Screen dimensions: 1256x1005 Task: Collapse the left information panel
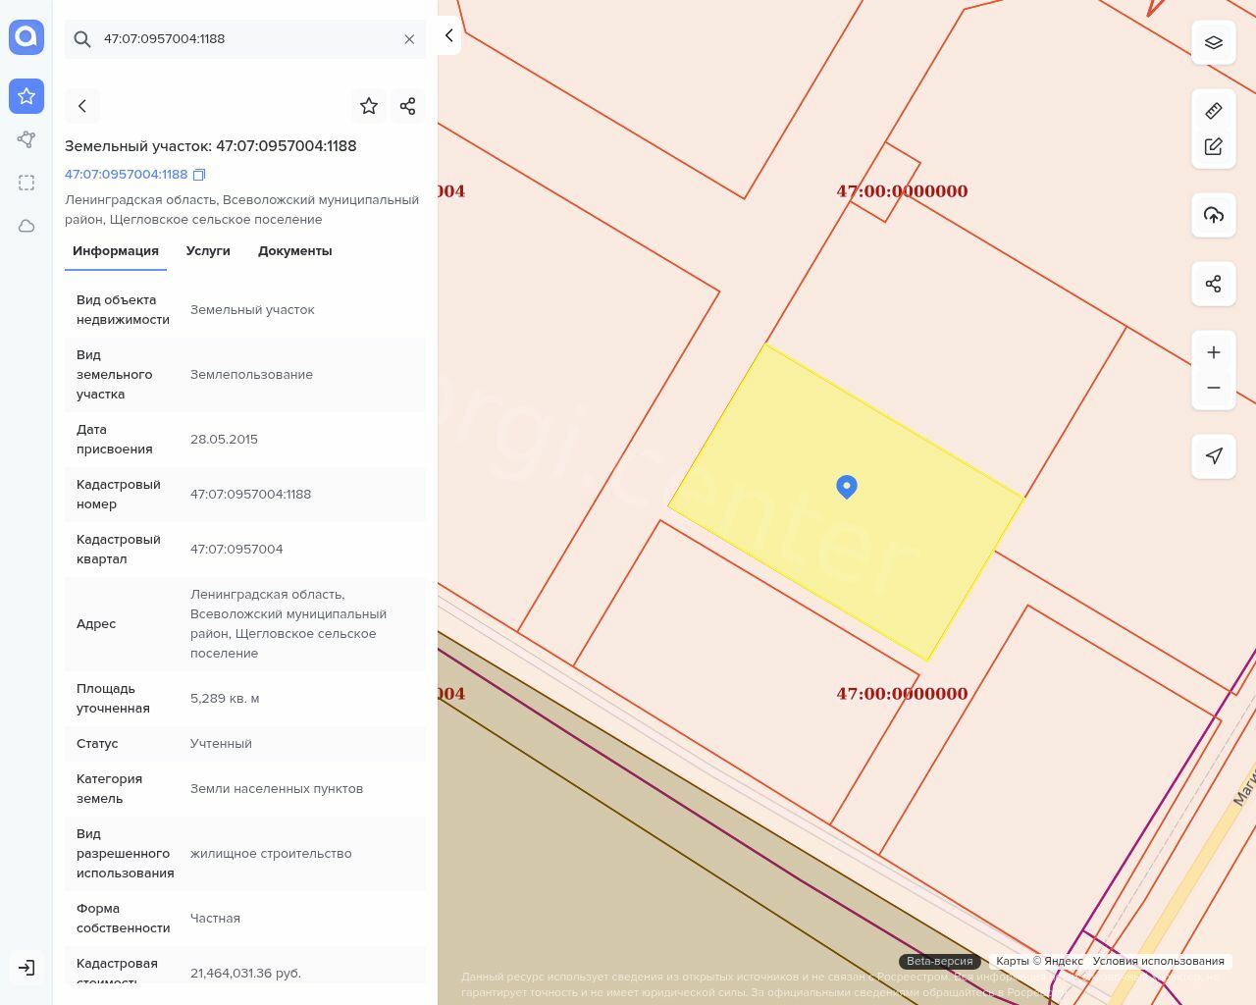point(448,35)
